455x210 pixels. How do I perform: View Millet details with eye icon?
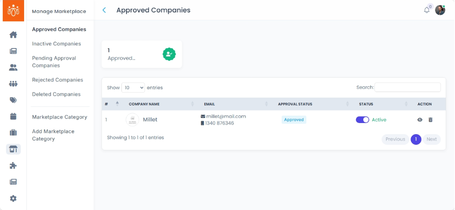pos(420,120)
